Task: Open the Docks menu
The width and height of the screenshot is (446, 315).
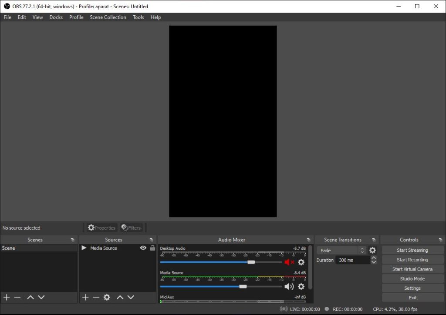Action: [x=56, y=17]
